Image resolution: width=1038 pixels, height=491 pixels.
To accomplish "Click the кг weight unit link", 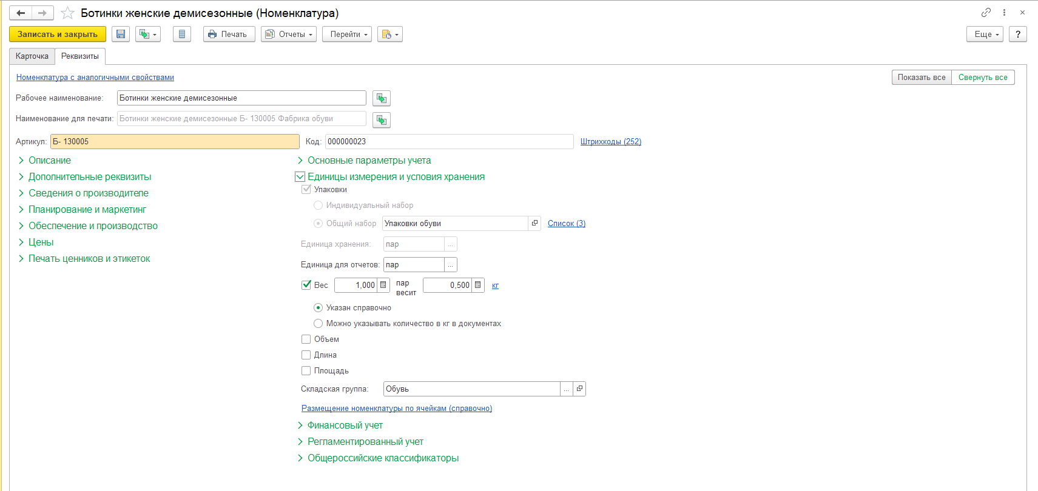I will point(496,286).
